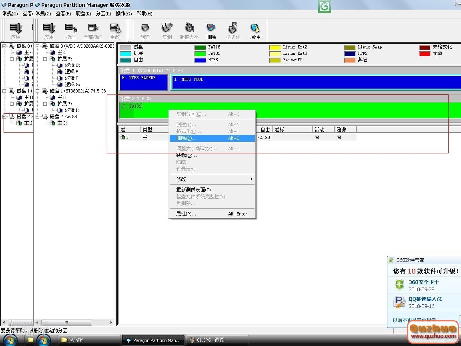Switch to 01.JPG - 画图 taskbar window
Image resolution: width=461 pixels, height=346 pixels.
point(211,340)
